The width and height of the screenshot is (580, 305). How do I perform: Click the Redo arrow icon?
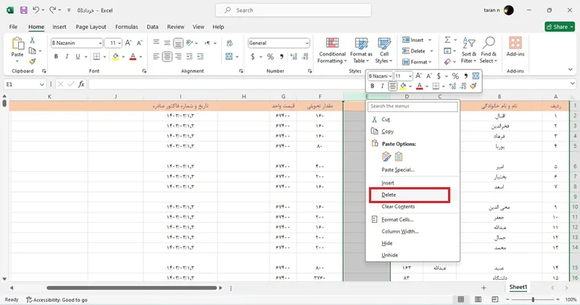pyautogui.click(x=52, y=10)
